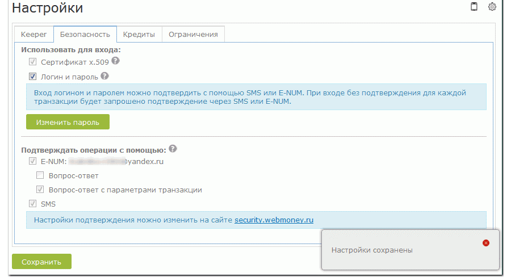Toggle Вопрос-ответ с параметрами транзакции checkbox
The image size is (511, 277).
point(40,190)
